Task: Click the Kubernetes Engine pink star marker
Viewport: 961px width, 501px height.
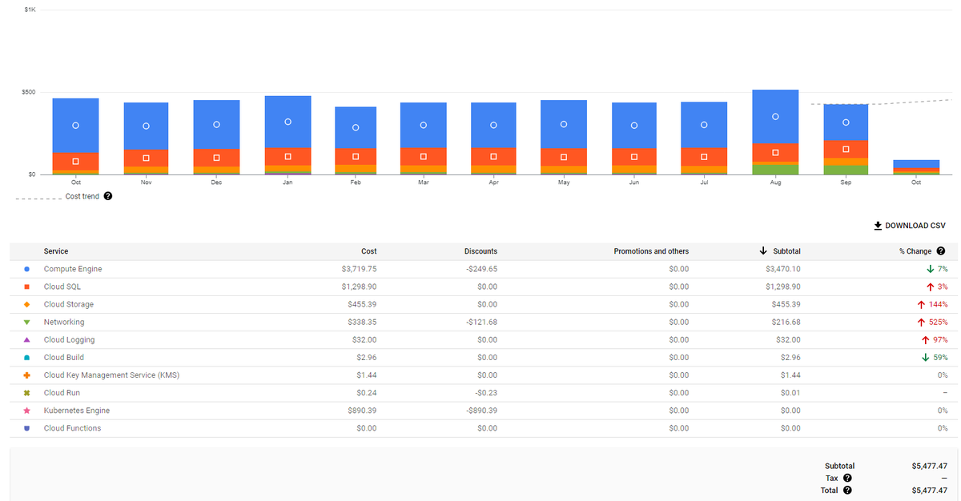Action: pos(27,411)
